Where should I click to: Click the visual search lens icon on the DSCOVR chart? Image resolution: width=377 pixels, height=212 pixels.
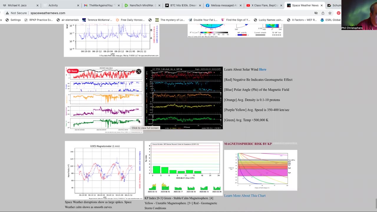139,72
